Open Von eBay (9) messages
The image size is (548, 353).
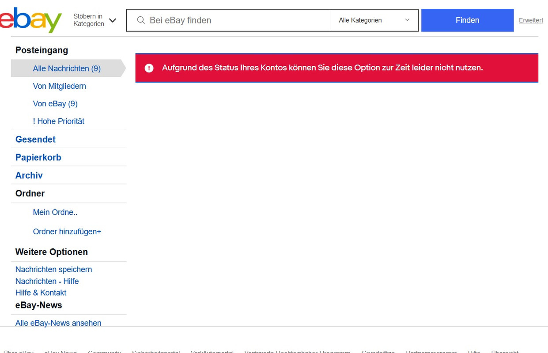pos(55,104)
